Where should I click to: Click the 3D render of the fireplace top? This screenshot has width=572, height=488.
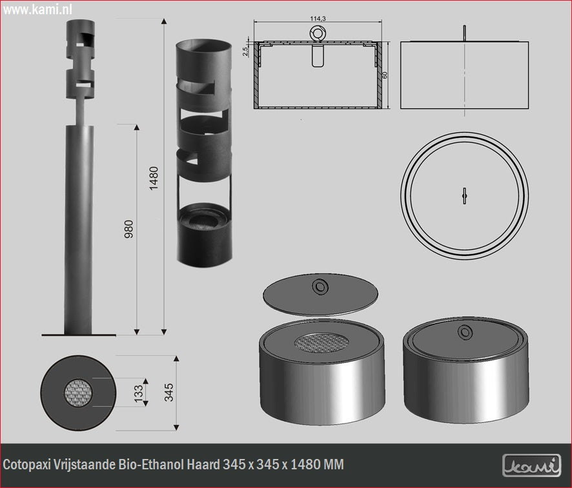203,151
